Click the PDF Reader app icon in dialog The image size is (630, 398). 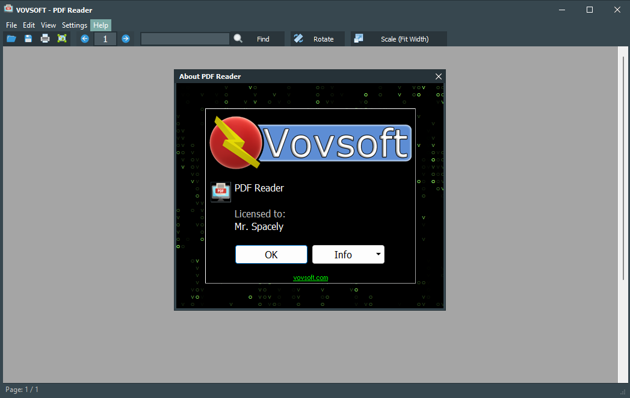(x=221, y=191)
